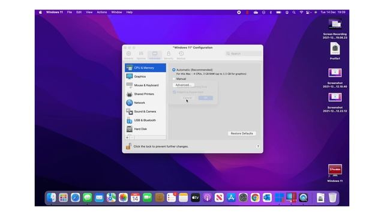The image size is (384, 216).
Task: Switch to the Security tab with padlock icon
Action: [x=169, y=55]
